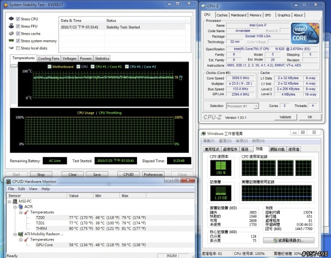Click the shield icon on resource monitor button
331x258 pixels.
click(x=275, y=240)
